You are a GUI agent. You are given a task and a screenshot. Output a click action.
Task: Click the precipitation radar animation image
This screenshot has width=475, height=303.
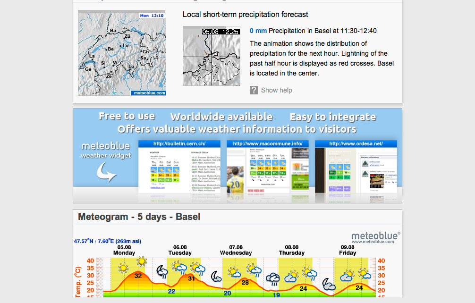click(211, 56)
